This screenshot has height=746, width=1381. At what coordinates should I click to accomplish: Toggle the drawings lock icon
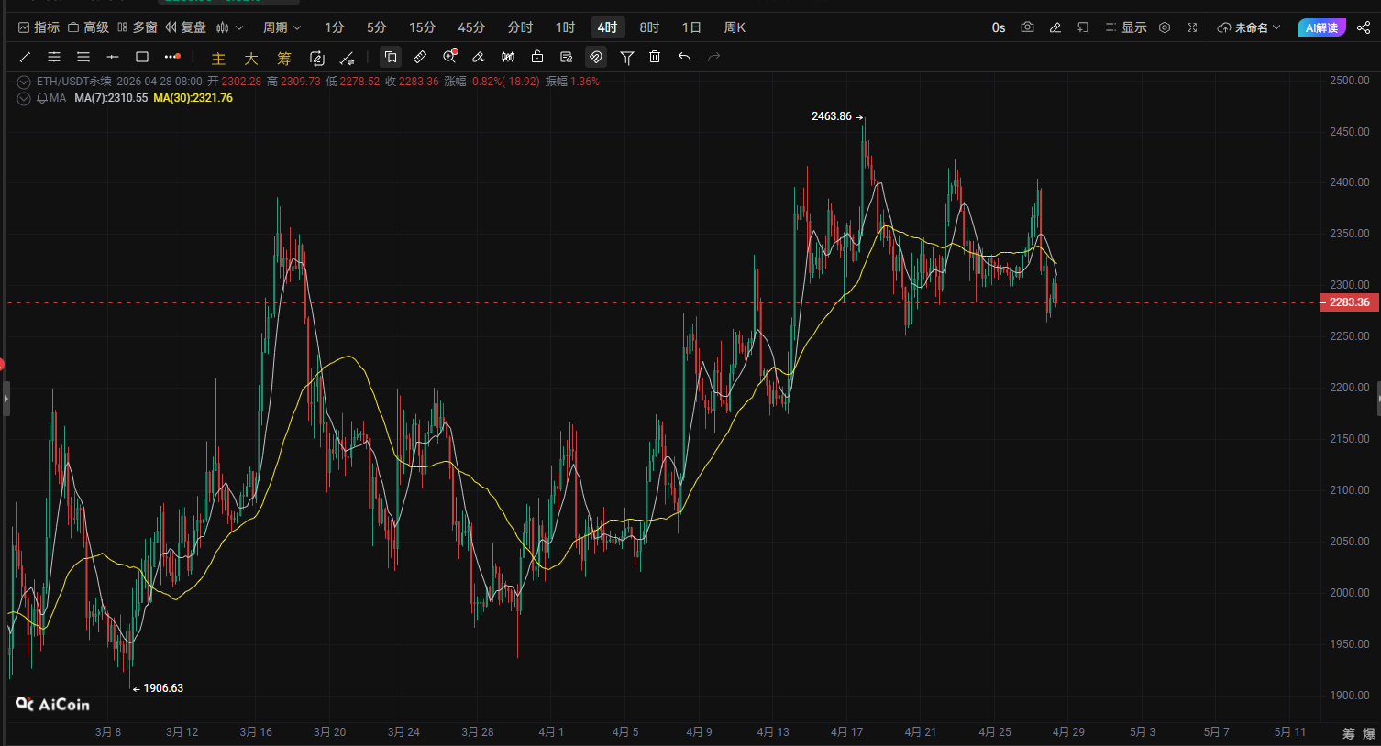click(x=537, y=57)
